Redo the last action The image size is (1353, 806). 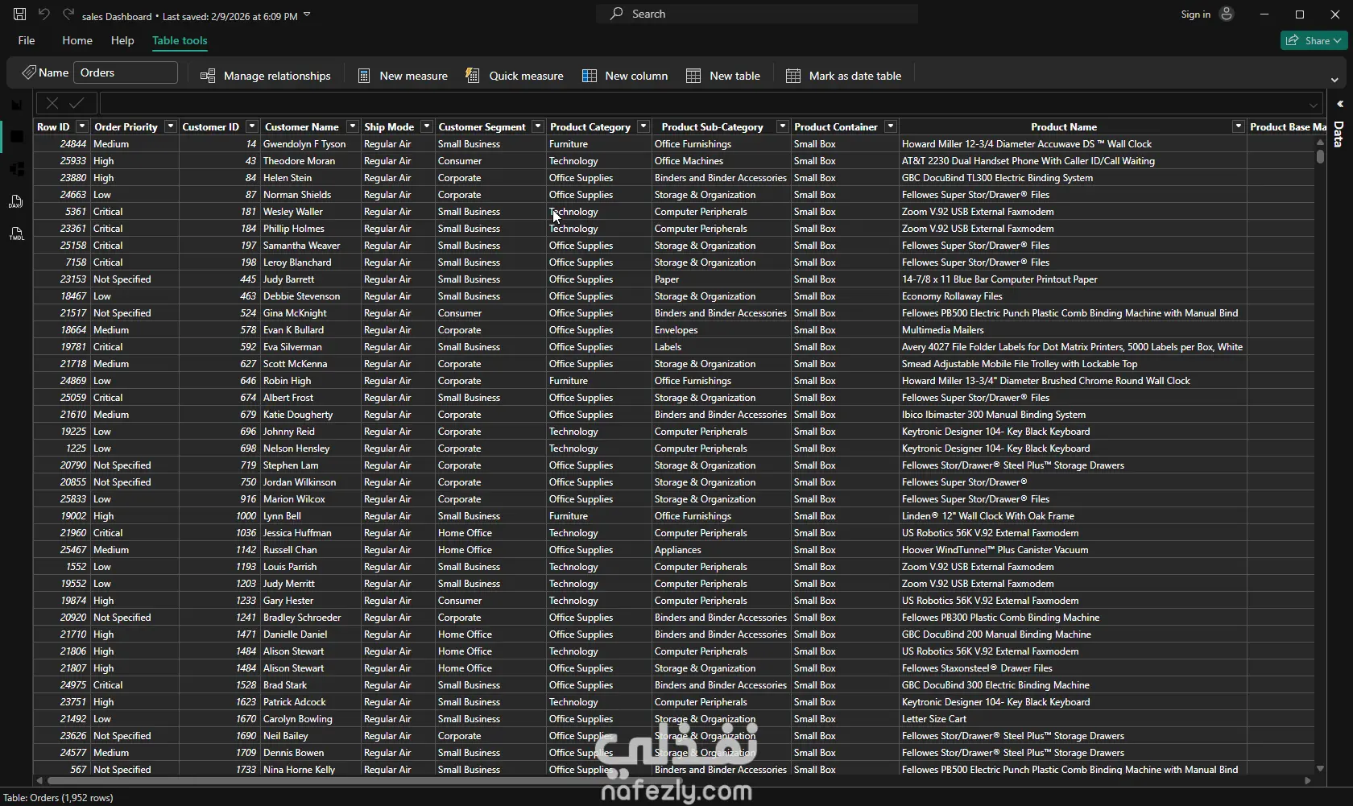(x=68, y=14)
